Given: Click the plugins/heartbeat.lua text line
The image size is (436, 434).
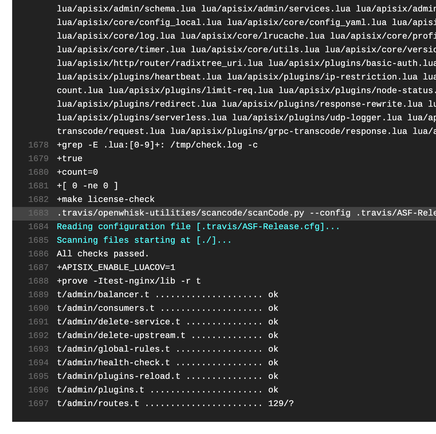Looking at the screenshot, I should [x=246, y=77].
